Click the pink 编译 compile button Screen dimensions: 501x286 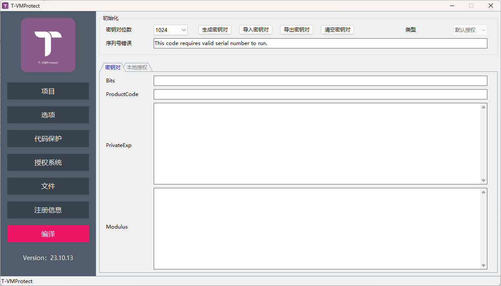[x=48, y=234]
